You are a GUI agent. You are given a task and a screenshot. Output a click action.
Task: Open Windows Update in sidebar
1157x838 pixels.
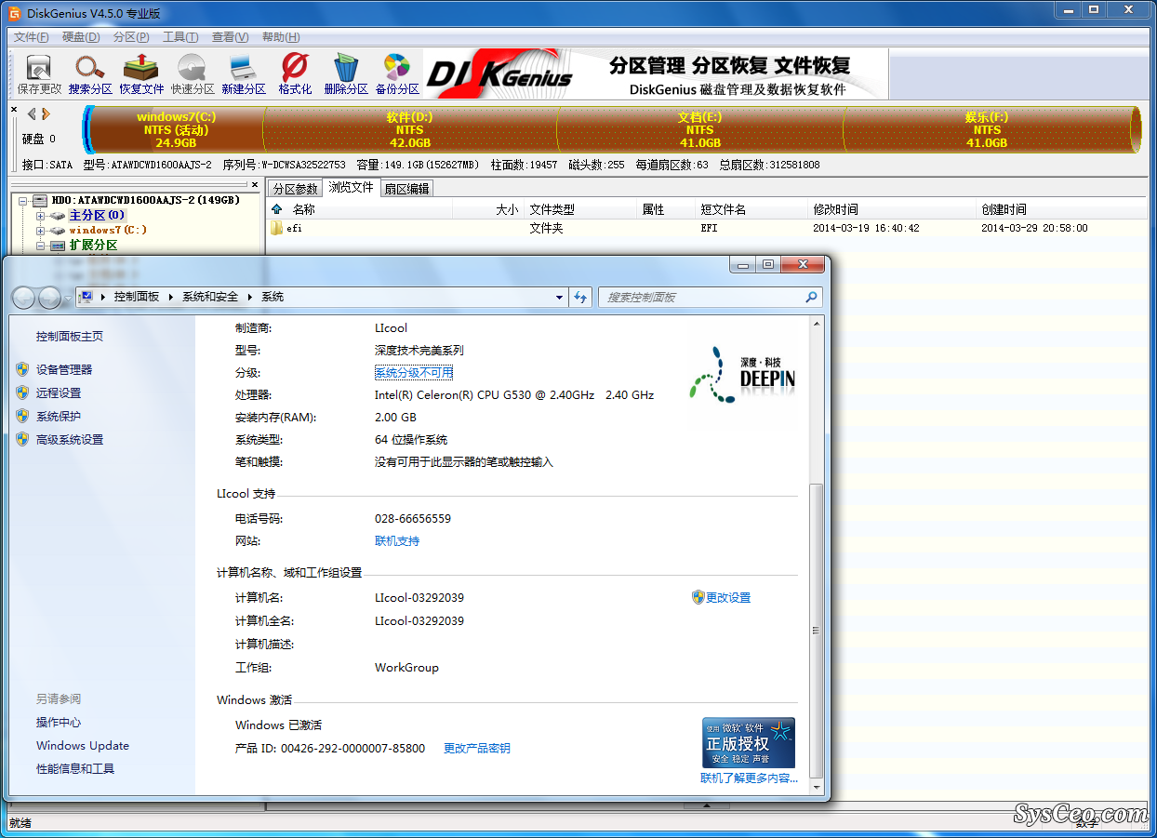pos(83,746)
